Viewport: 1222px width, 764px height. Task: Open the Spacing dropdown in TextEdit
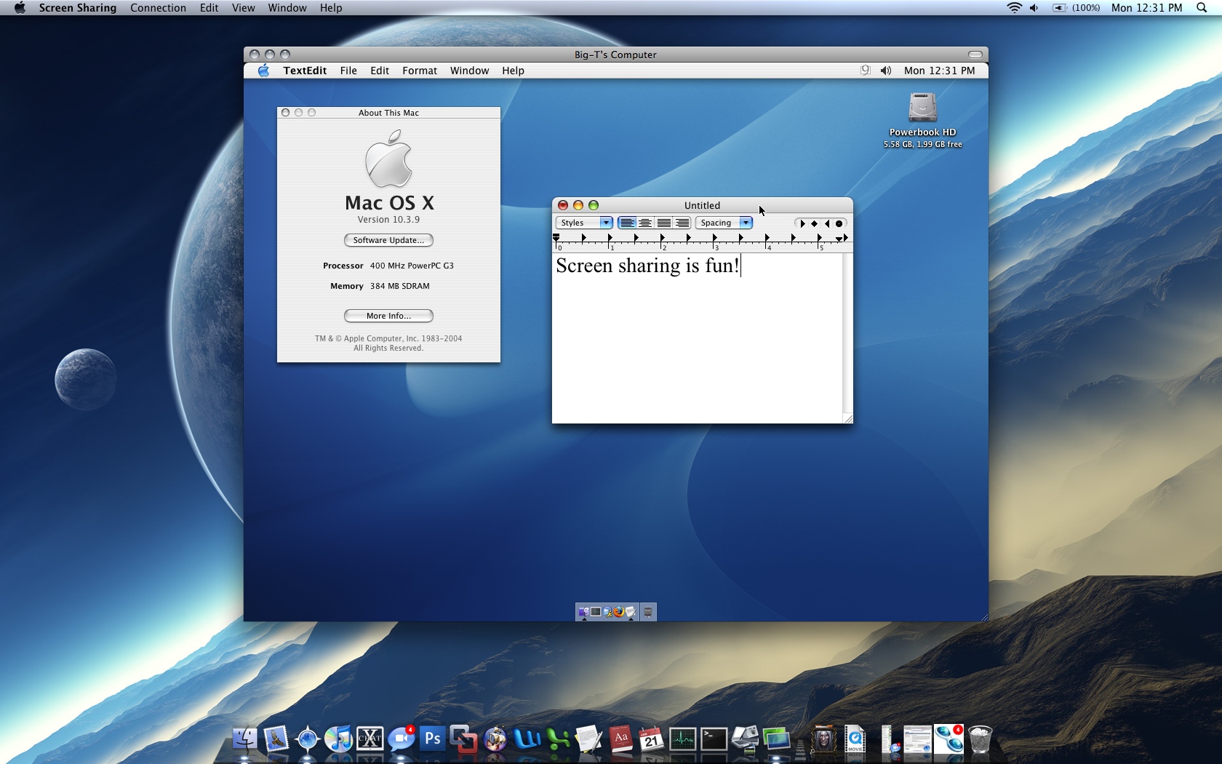click(x=724, y=223)
